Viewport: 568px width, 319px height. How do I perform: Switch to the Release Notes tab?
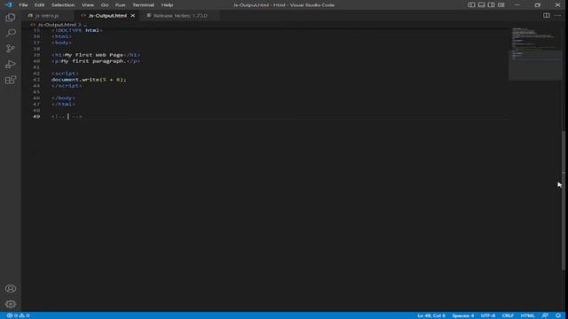tap(180, 16)
